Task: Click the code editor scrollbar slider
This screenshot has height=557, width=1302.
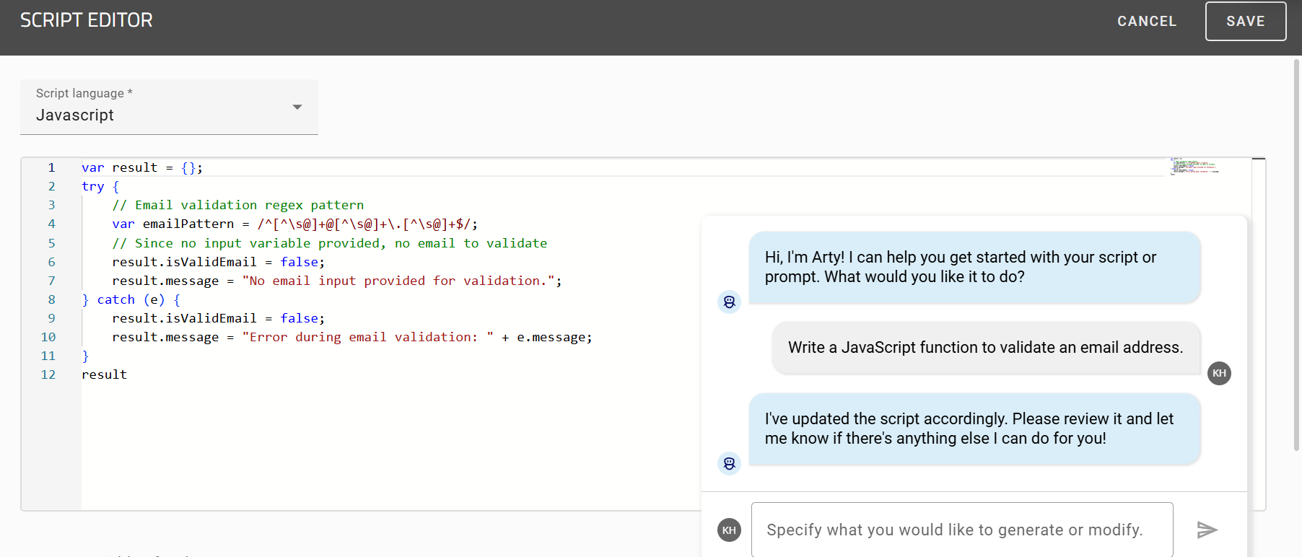Action: tap(1259, 159)
